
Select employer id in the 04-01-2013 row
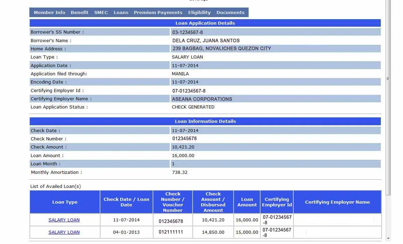(277, 232)
